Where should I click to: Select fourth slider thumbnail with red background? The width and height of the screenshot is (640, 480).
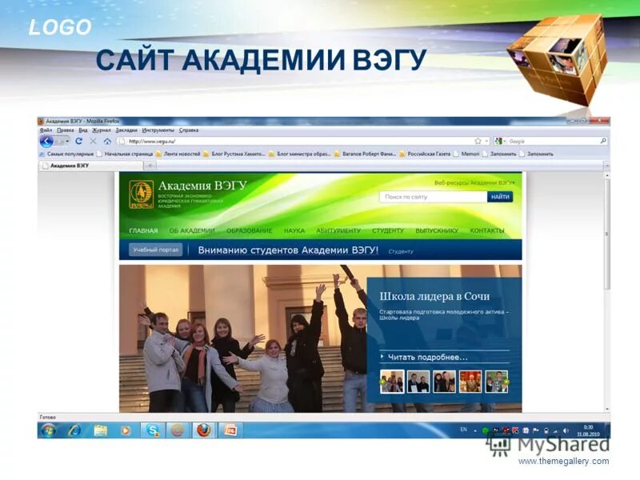click(470, 382)
